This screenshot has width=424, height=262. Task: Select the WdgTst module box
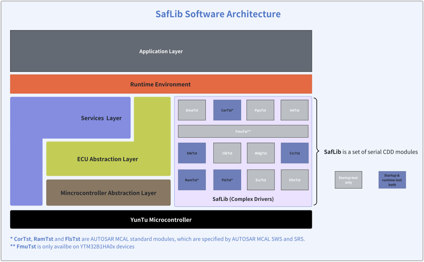click(261, 153)
